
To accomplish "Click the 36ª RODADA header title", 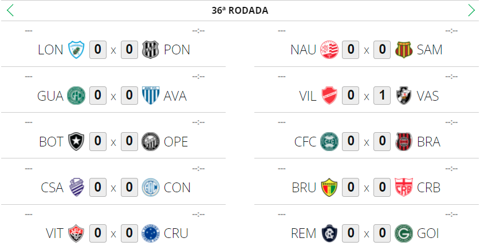I will [x=240, y=10].
